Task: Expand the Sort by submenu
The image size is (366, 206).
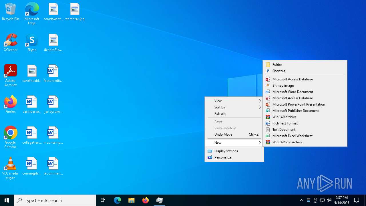Action: click(234, 107)
